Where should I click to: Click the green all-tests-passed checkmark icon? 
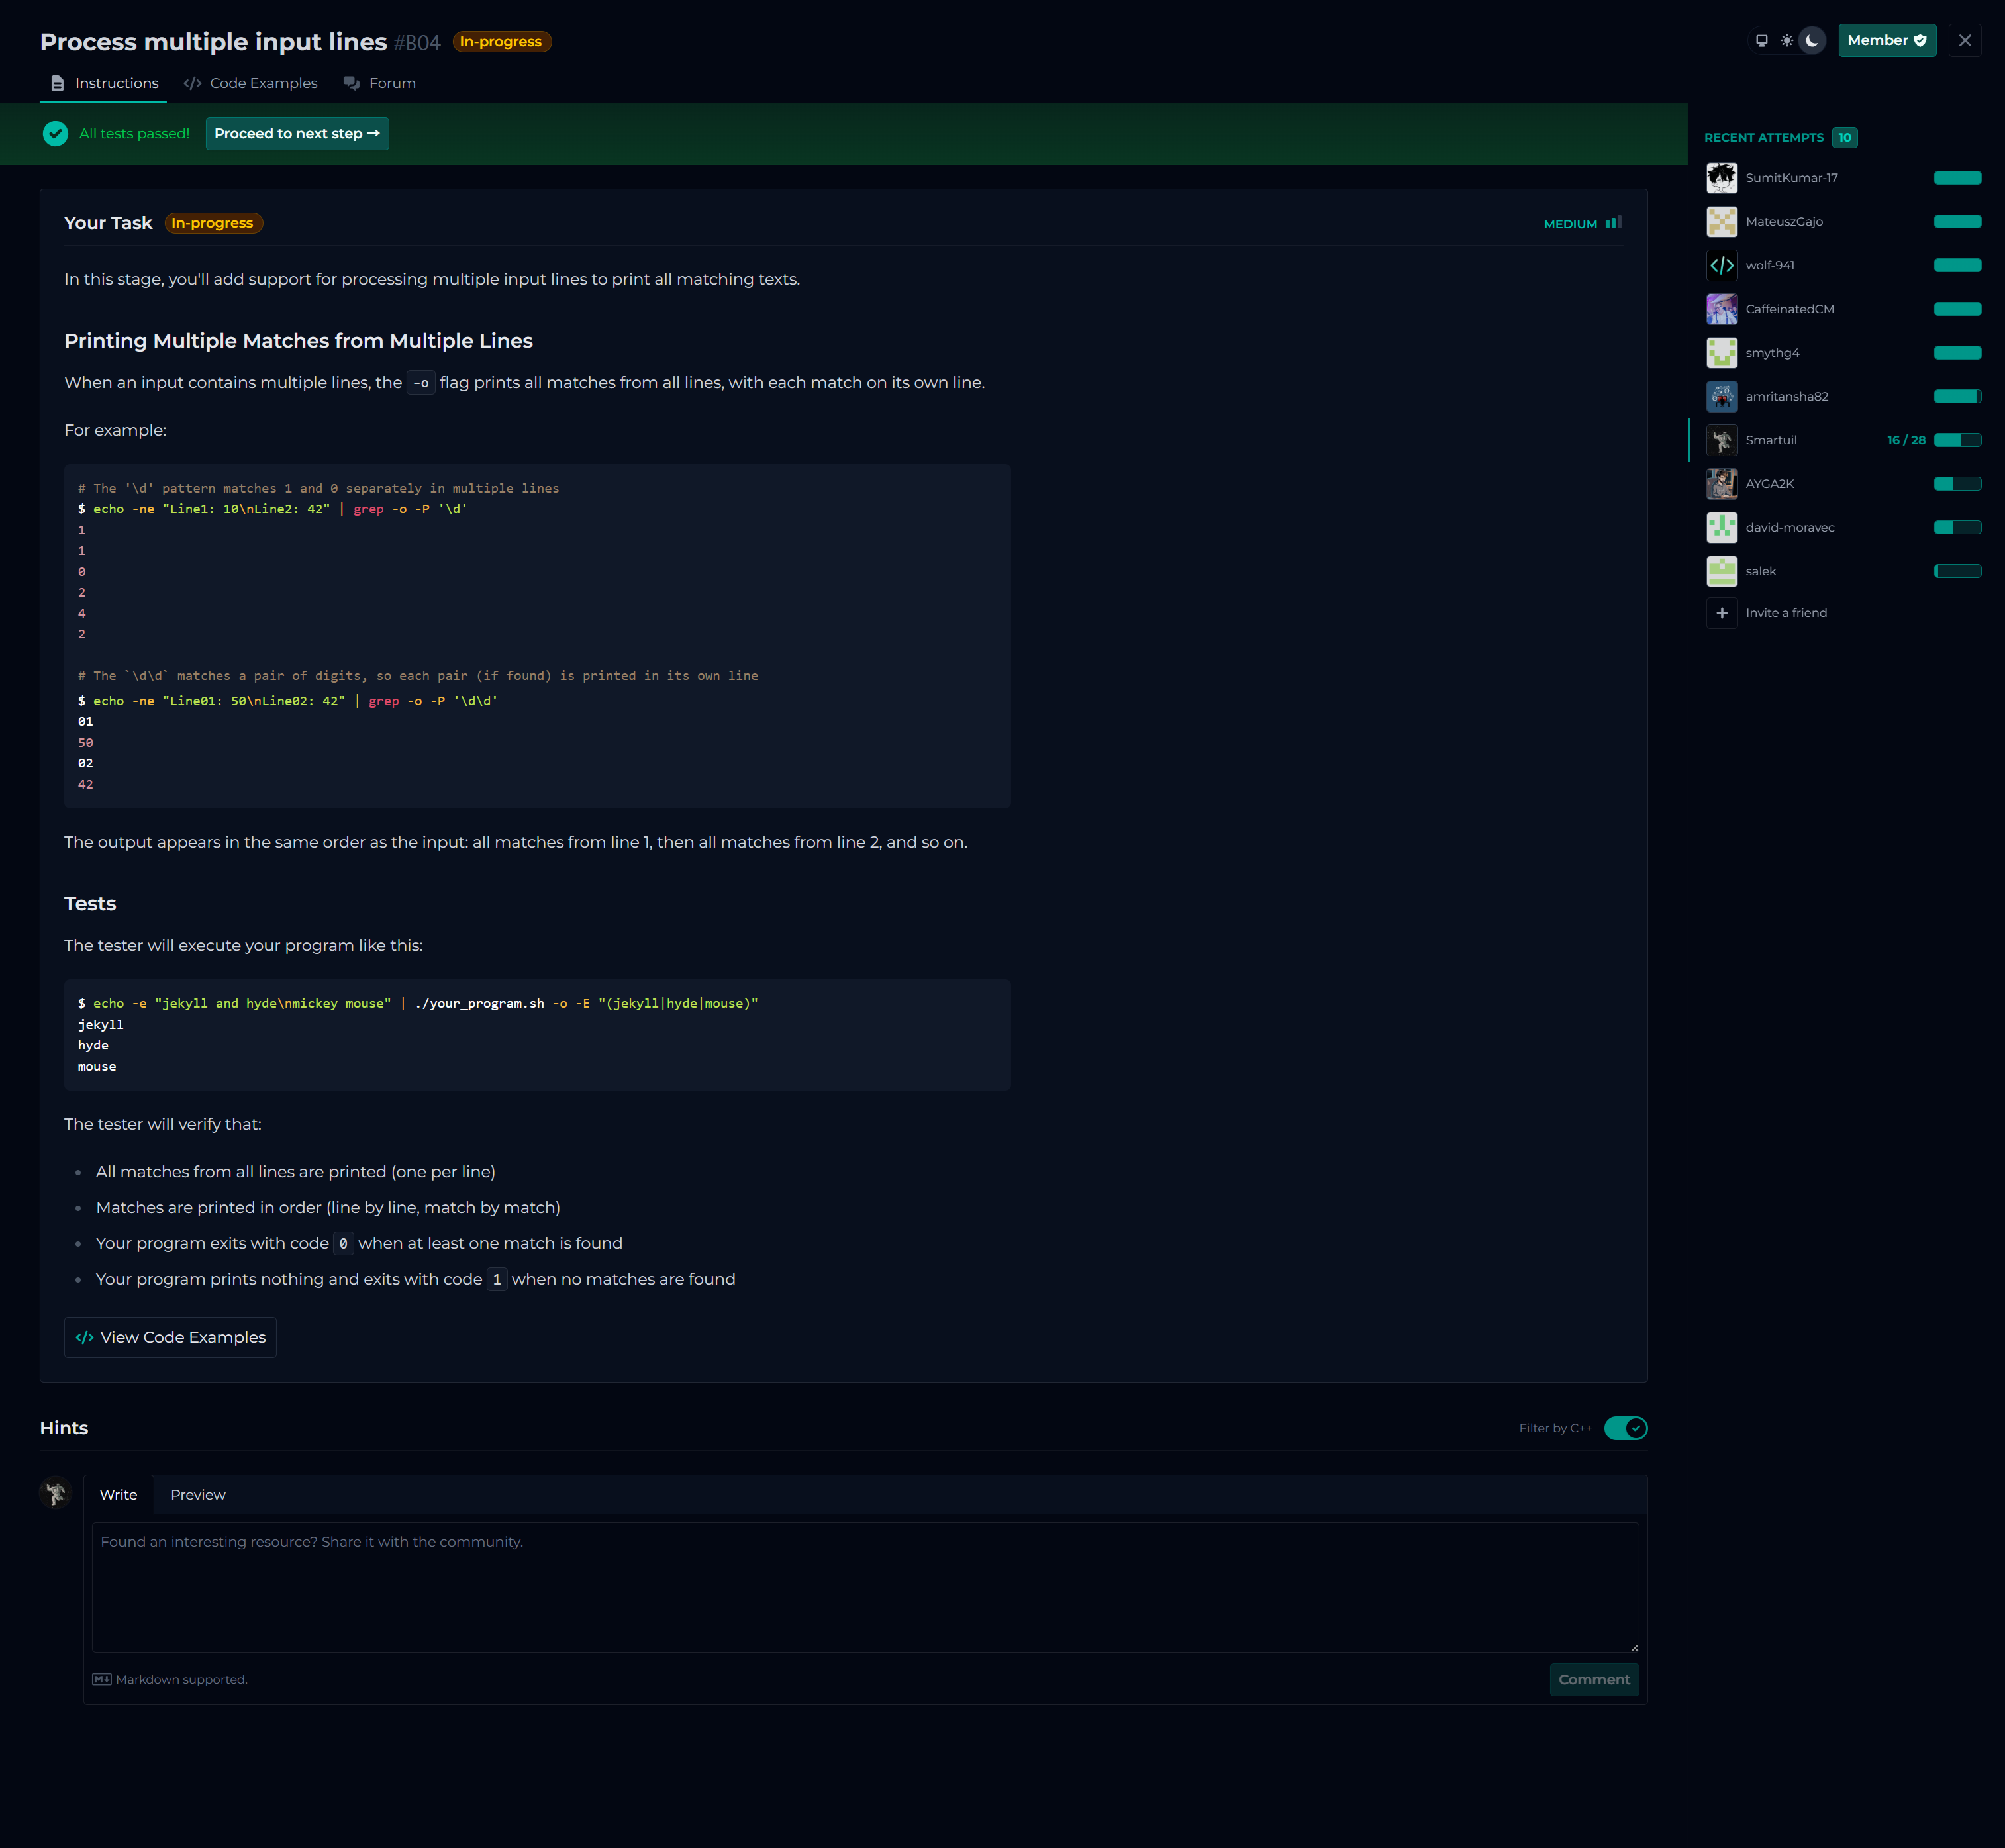[x=55, y=134]
